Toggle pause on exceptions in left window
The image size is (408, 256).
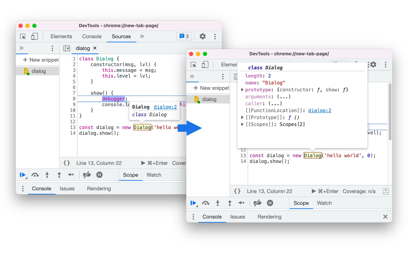coord(99,175)
